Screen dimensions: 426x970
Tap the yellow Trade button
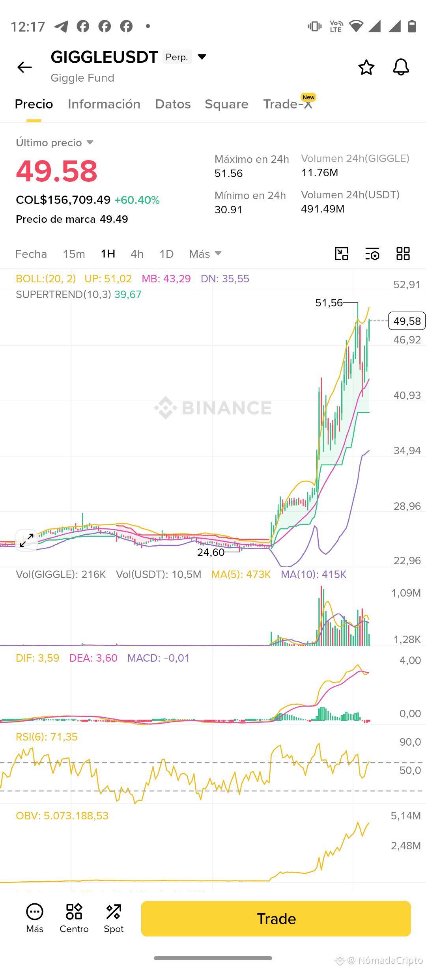click(276, 919)
